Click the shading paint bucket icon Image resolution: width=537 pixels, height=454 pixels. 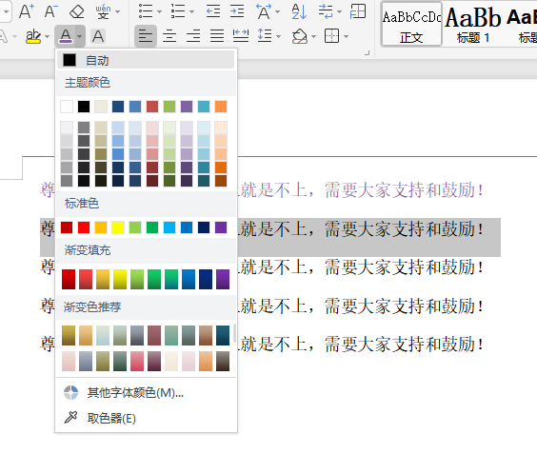300,36
